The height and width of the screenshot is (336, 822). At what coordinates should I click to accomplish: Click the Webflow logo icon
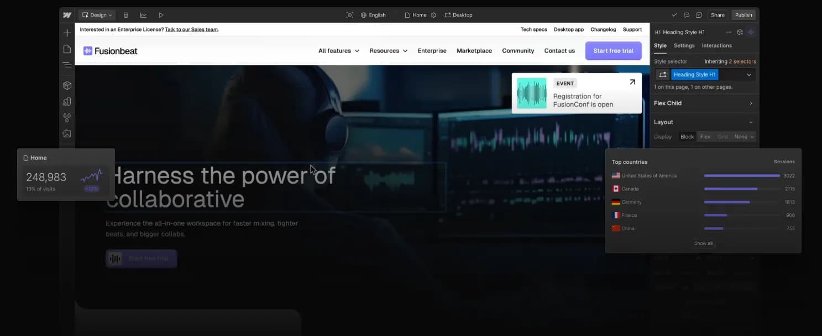(67, 15)
